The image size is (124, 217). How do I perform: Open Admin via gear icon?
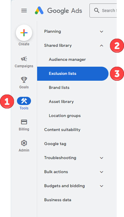point(24,143)
